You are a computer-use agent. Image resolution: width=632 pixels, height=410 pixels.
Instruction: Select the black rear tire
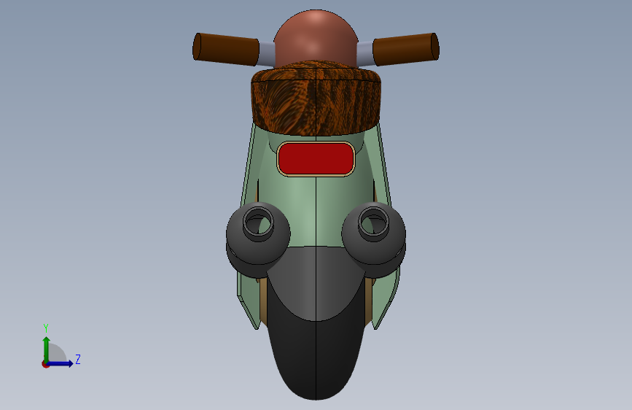(x=316, y=359)
